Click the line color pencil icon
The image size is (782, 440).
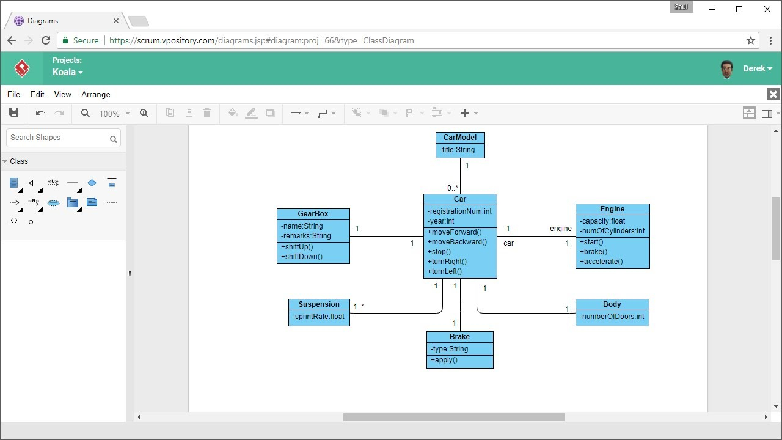click(251, 113)
